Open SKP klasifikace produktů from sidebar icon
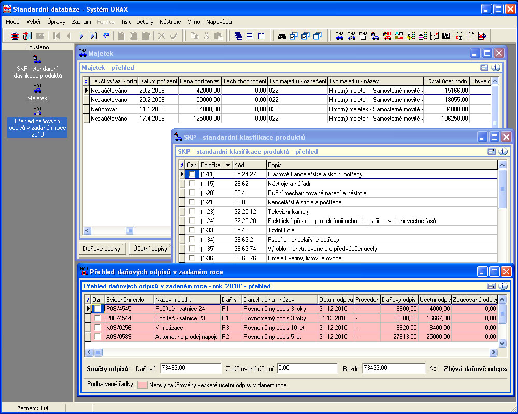The height and width of the screenshot is (414, 518). [x=37, y=59]
